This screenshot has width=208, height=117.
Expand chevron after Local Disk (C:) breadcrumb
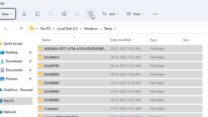81,29
